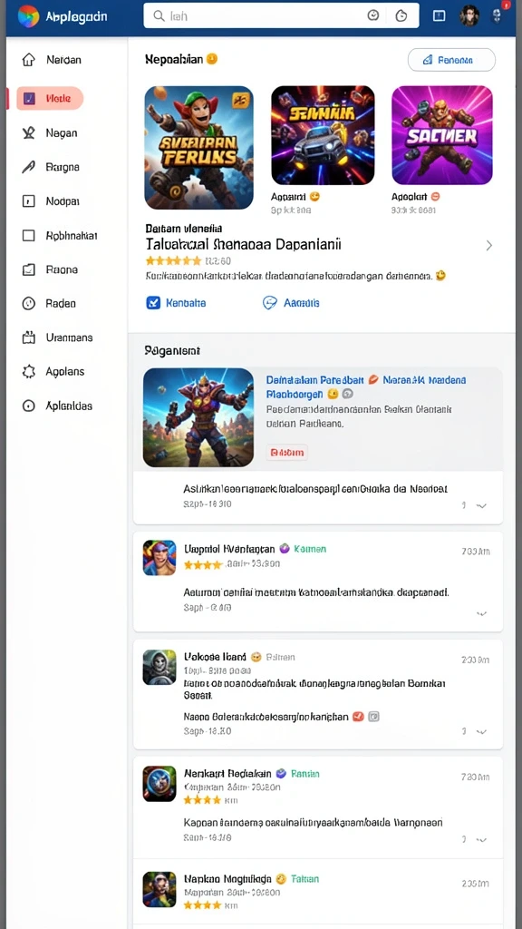Click the red Bidsbm button
522x929 pixels.
tap(287, 453)
